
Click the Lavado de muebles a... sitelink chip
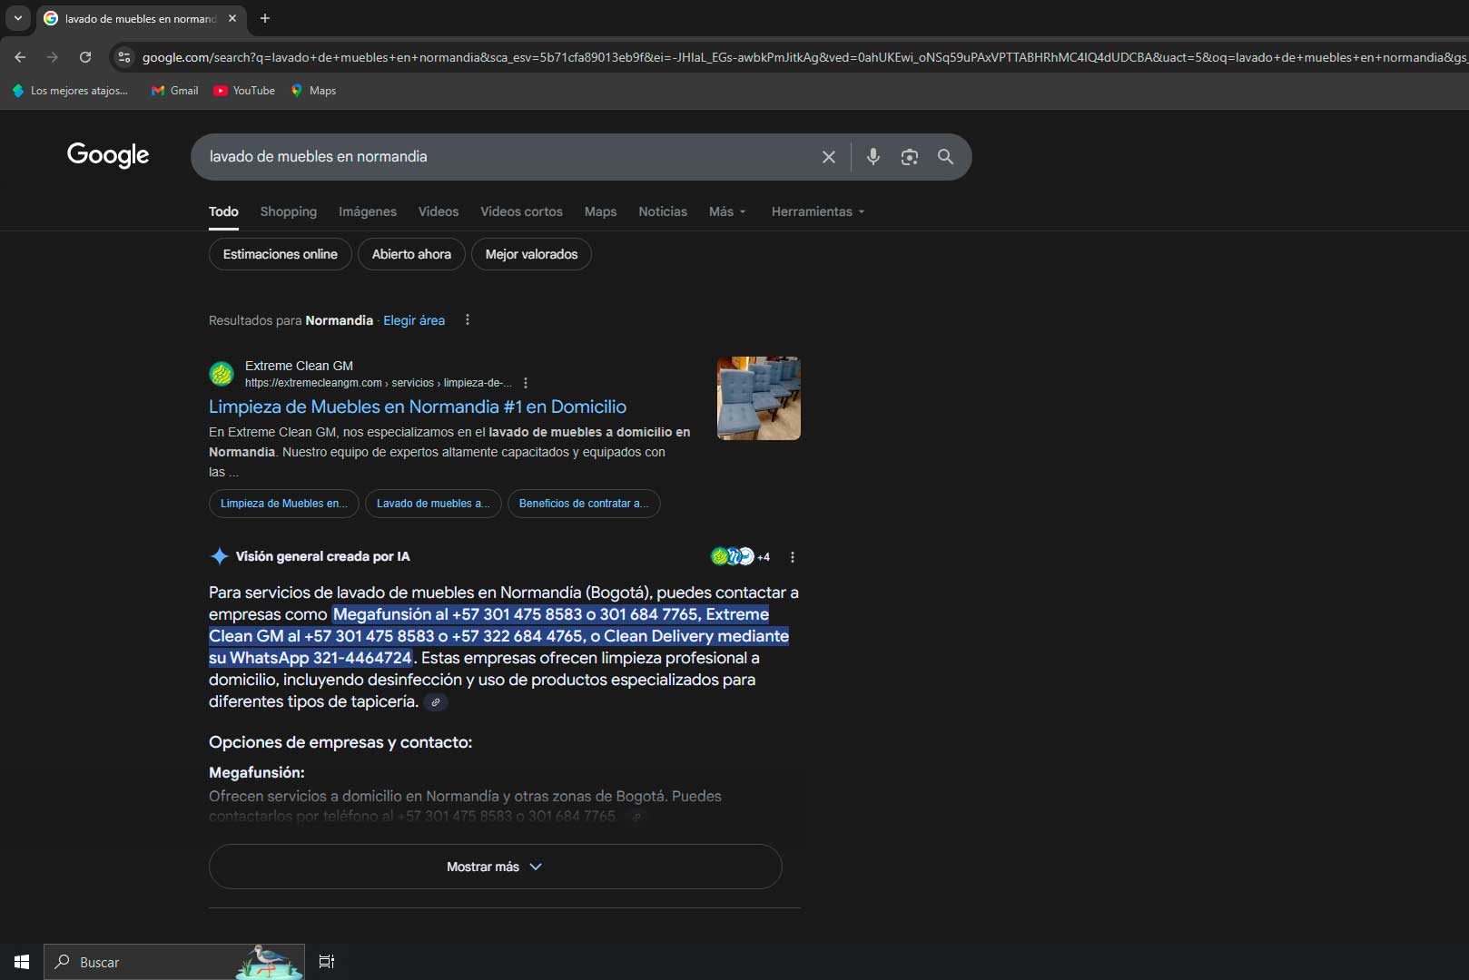point(433,504)
